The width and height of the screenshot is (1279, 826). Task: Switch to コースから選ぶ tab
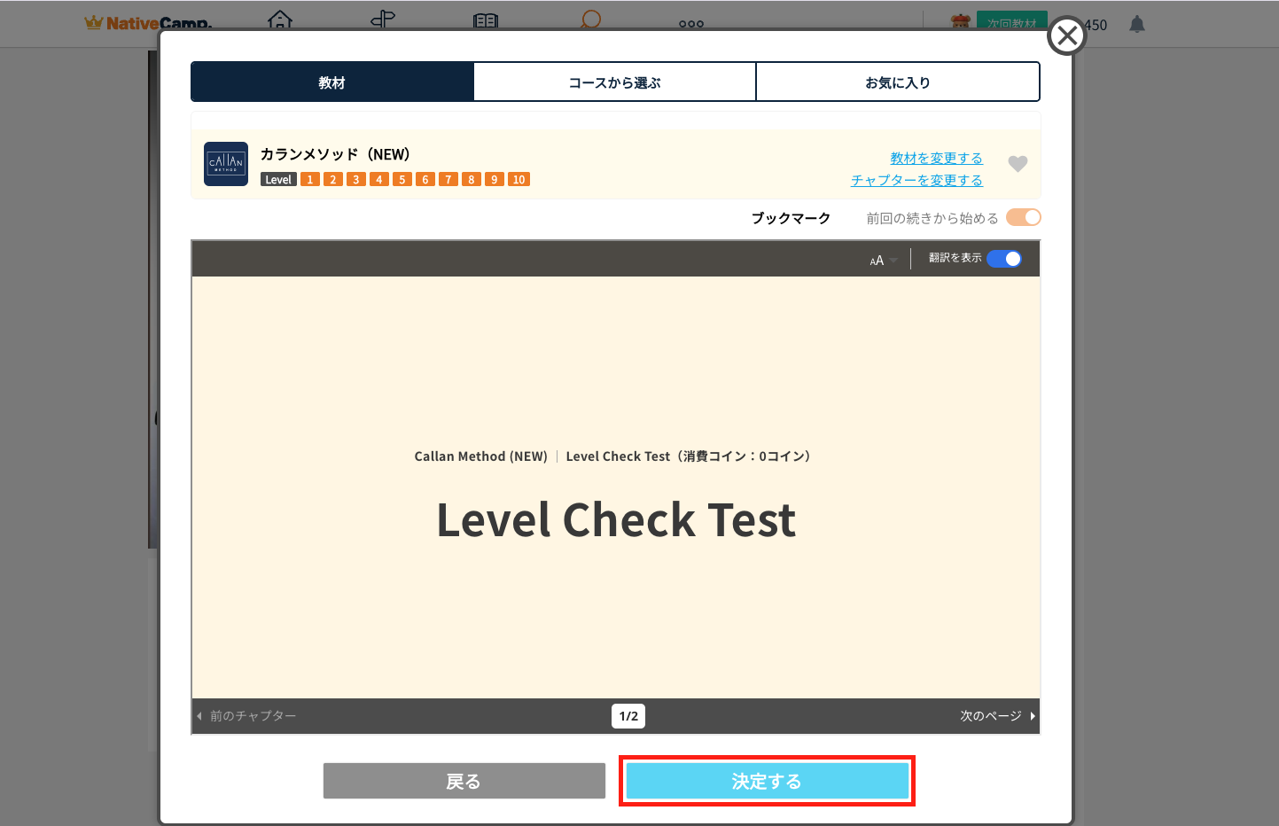614,82
